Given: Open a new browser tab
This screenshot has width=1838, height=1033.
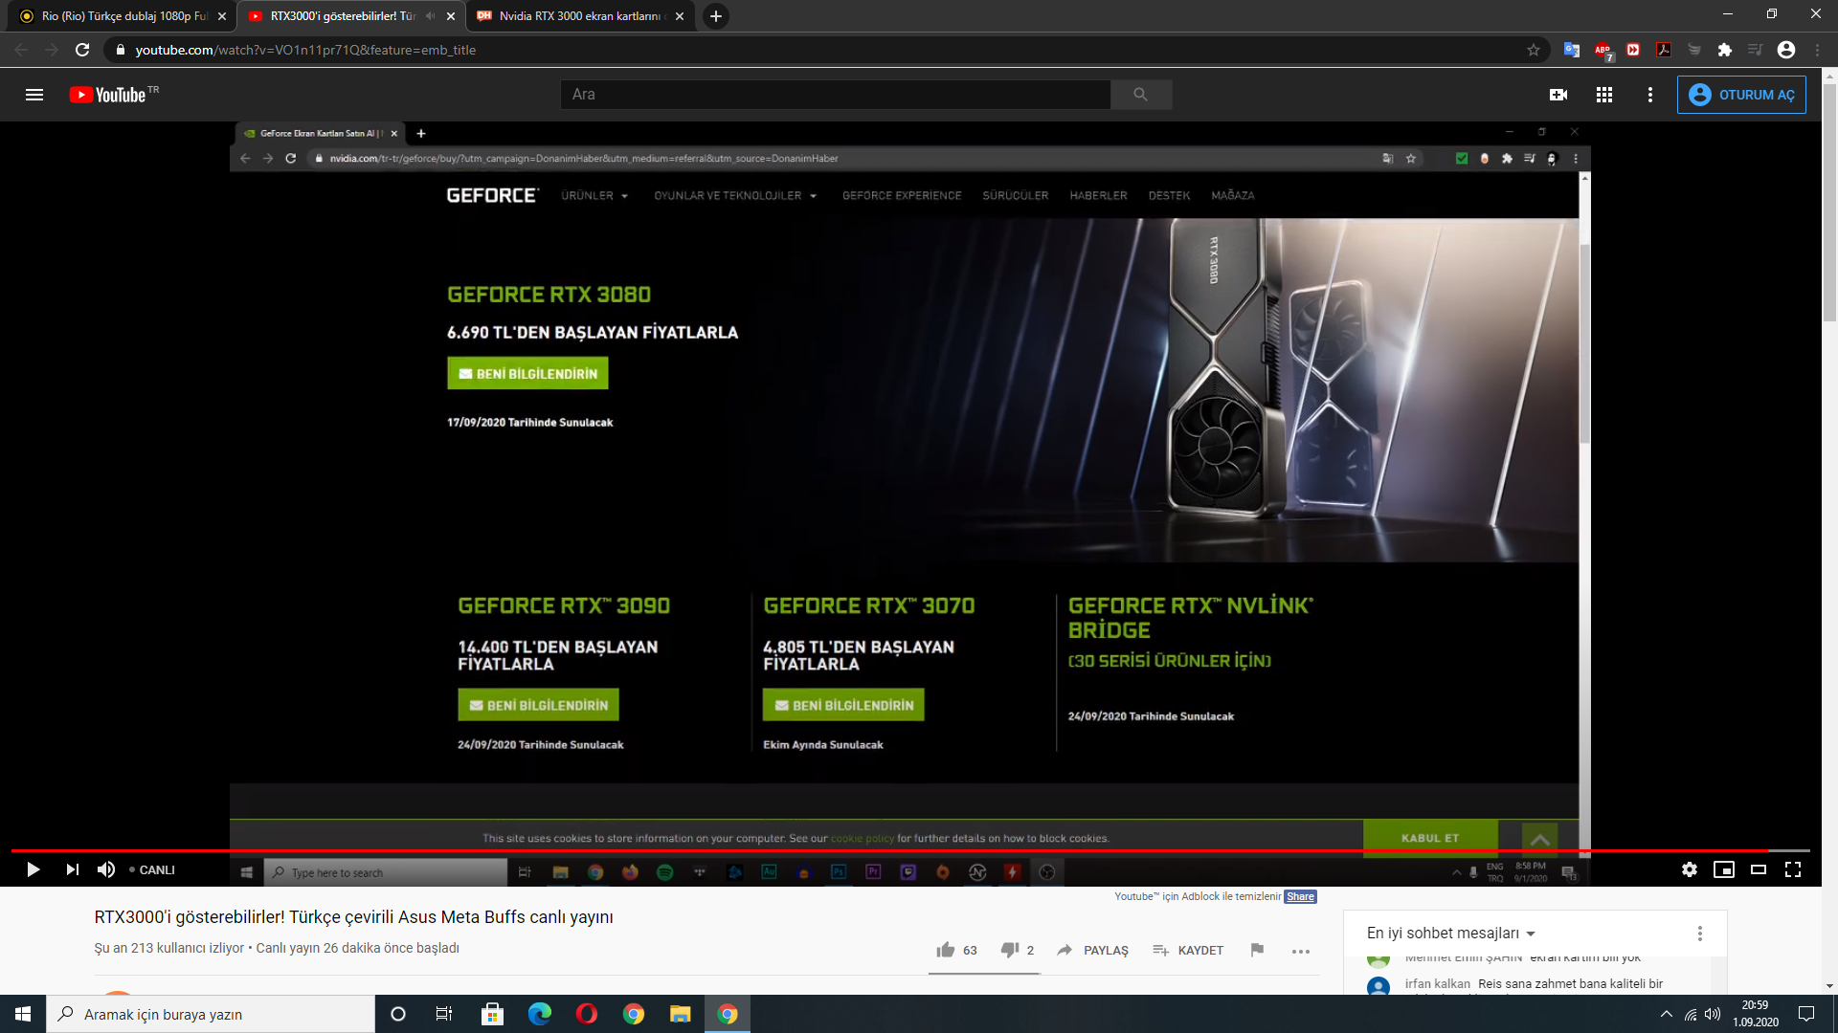Looking at the screenshot, I should tap(715, 16).
